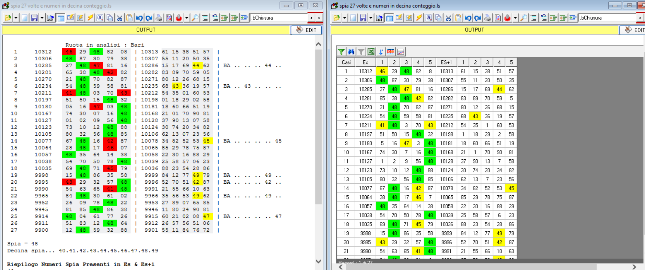
Task: Click the Open file icon in left window
Action: tap(8, 18)
